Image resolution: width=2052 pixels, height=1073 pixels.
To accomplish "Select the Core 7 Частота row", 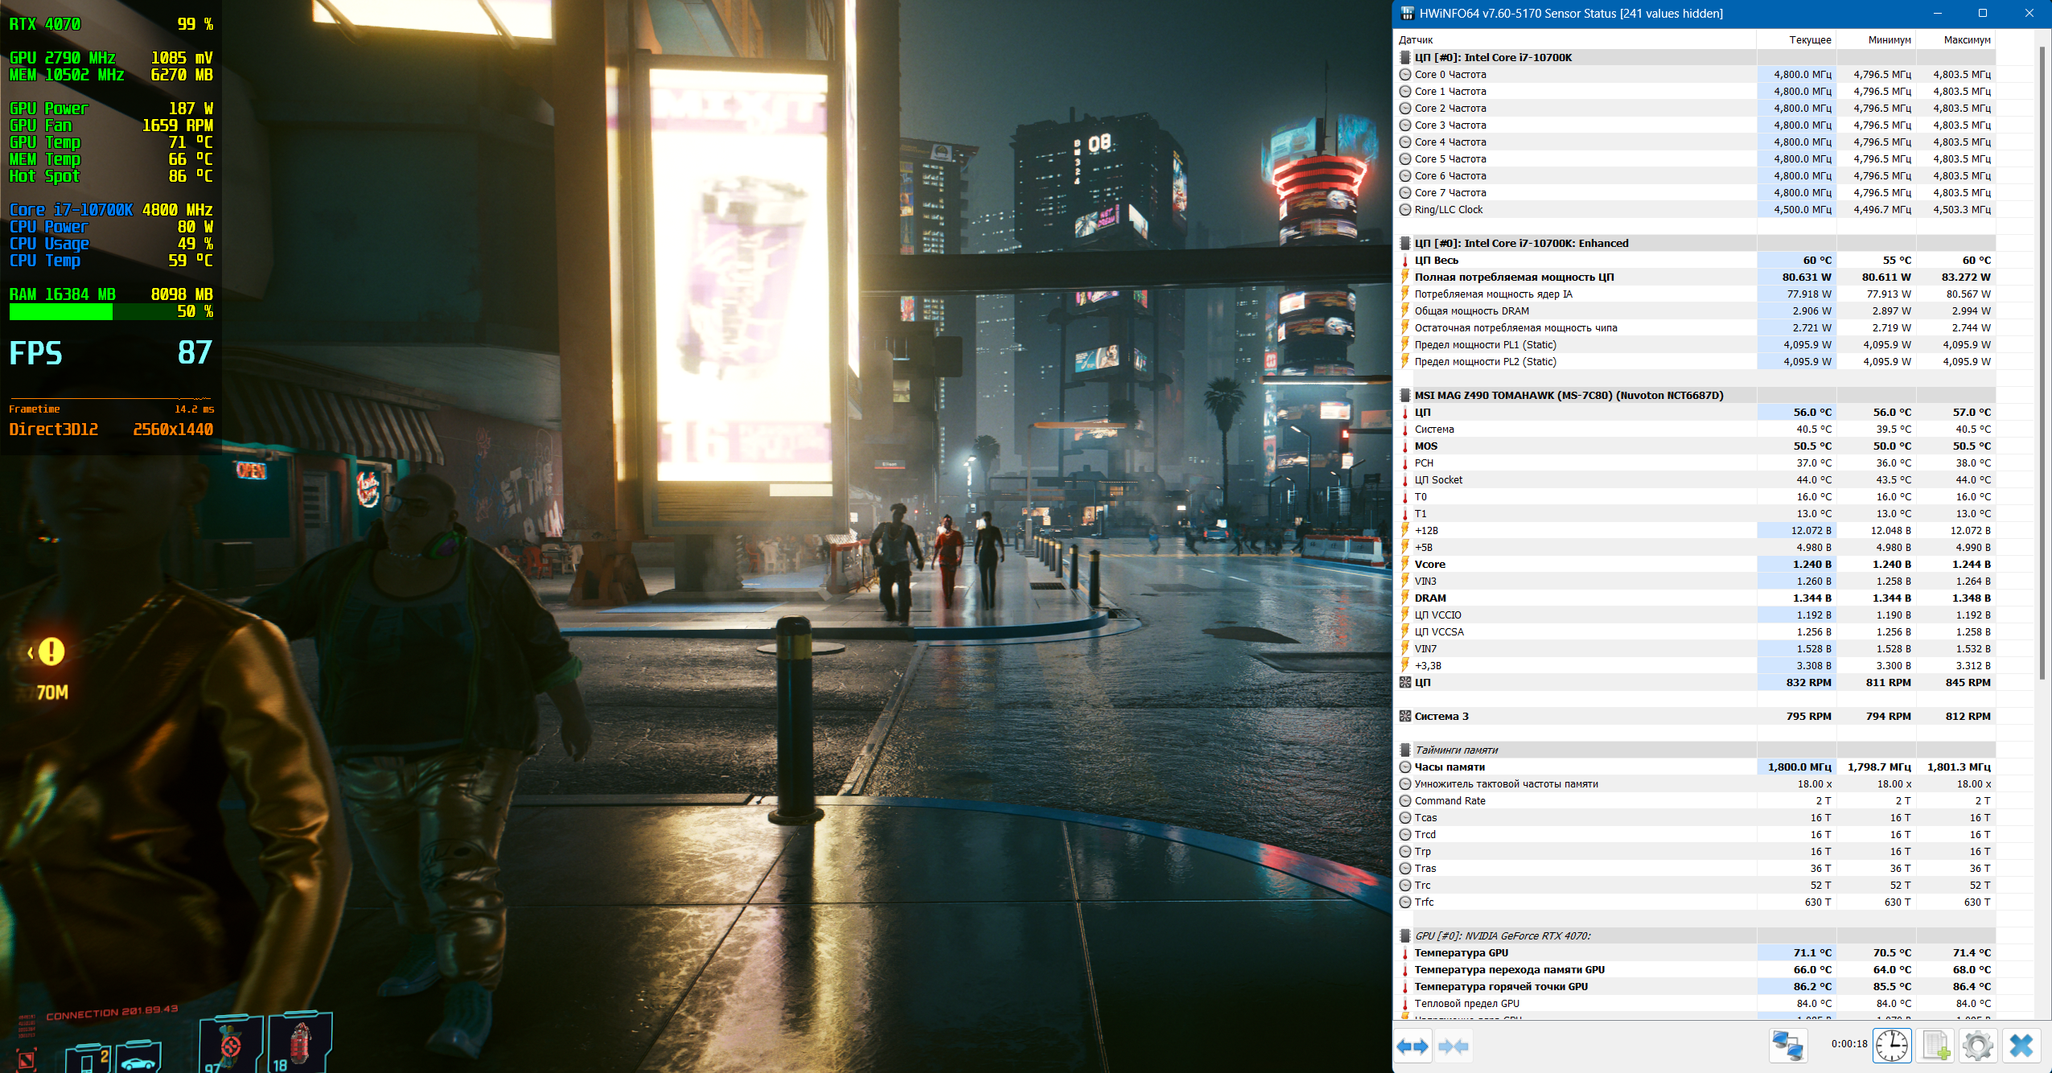I will tap(1695, 192).
